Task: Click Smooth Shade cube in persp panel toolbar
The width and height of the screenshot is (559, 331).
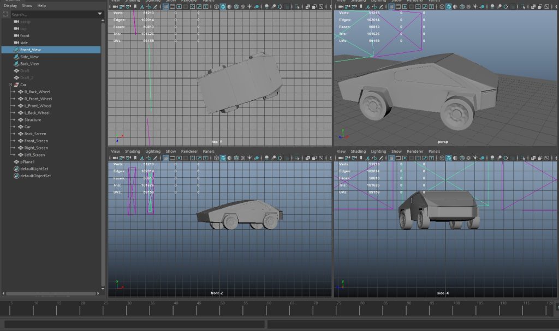Action: pos(449,7)
